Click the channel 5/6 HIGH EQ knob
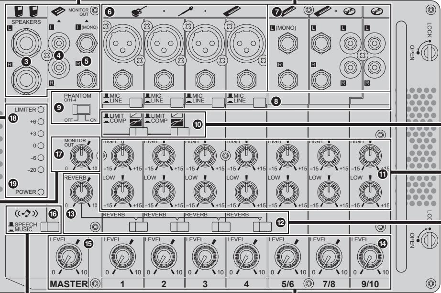This screenshot has height=293, width=441. coord(288,156)
